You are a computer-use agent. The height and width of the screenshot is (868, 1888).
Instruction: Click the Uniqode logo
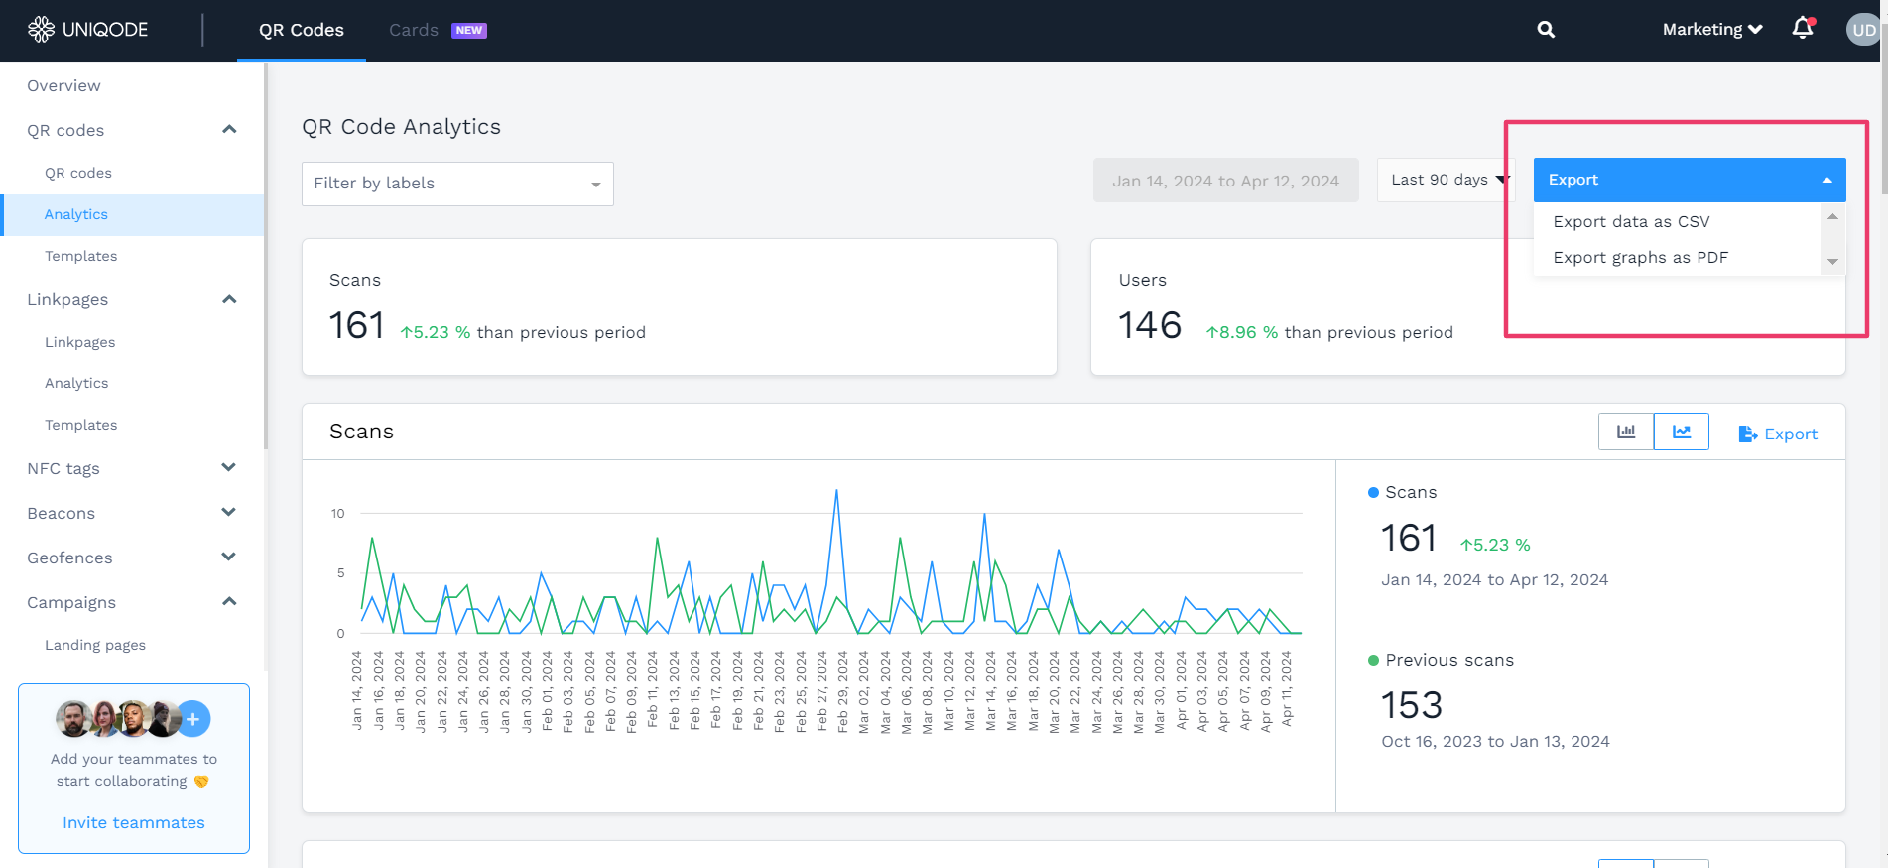tap(87, 30)
